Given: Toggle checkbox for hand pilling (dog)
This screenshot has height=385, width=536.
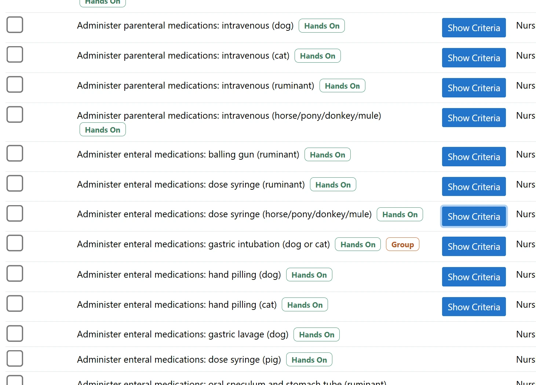Looking at the screenshot, I should pos(15,274).
